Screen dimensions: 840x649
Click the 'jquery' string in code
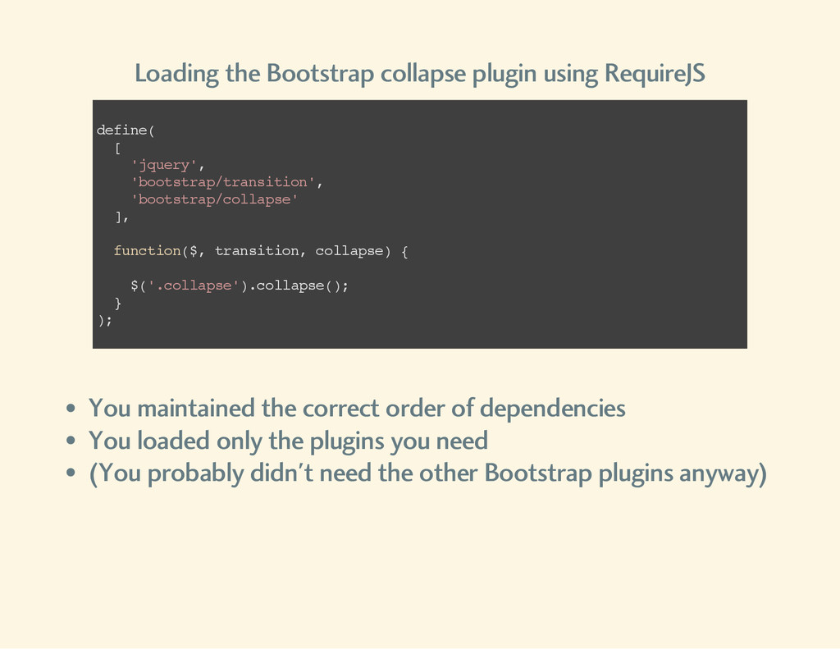pos(163,165)
